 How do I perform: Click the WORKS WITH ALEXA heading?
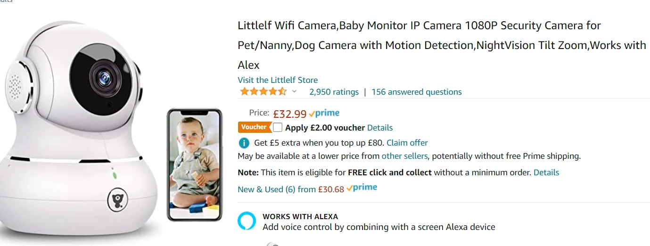coord(300,217)
